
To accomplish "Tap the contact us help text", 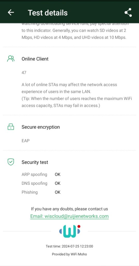I will (69, 209).
